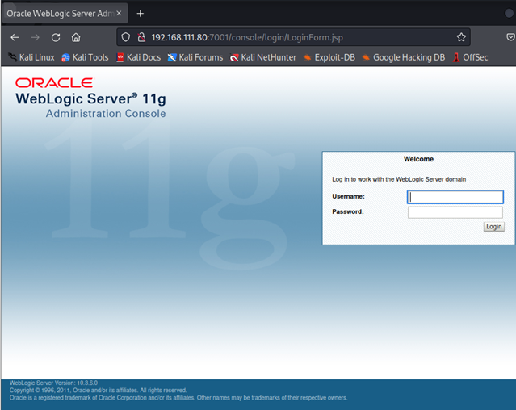Click the 'Password:' label

tap(348, 211)
